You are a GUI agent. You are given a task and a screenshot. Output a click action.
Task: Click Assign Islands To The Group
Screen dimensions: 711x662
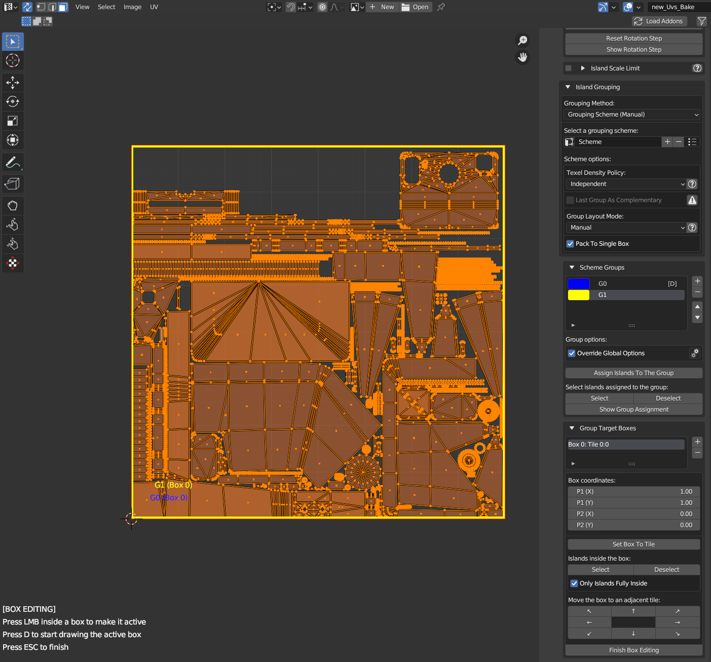point(634,373)
